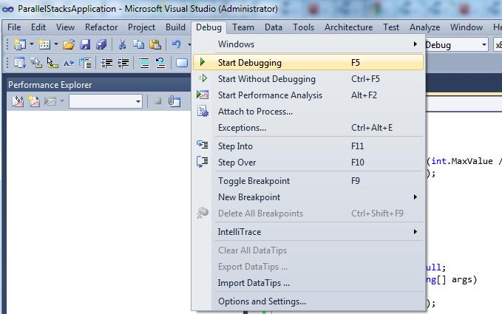502x314 pixels.
Task: Open the File menu
Action: (14, 27)
